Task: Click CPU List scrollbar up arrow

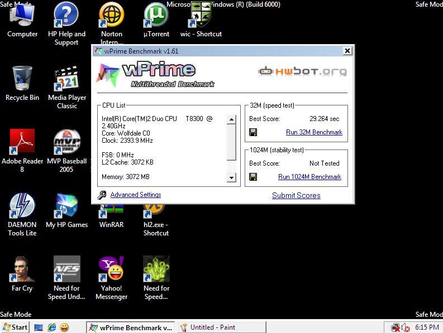Action: pos(231,119)
